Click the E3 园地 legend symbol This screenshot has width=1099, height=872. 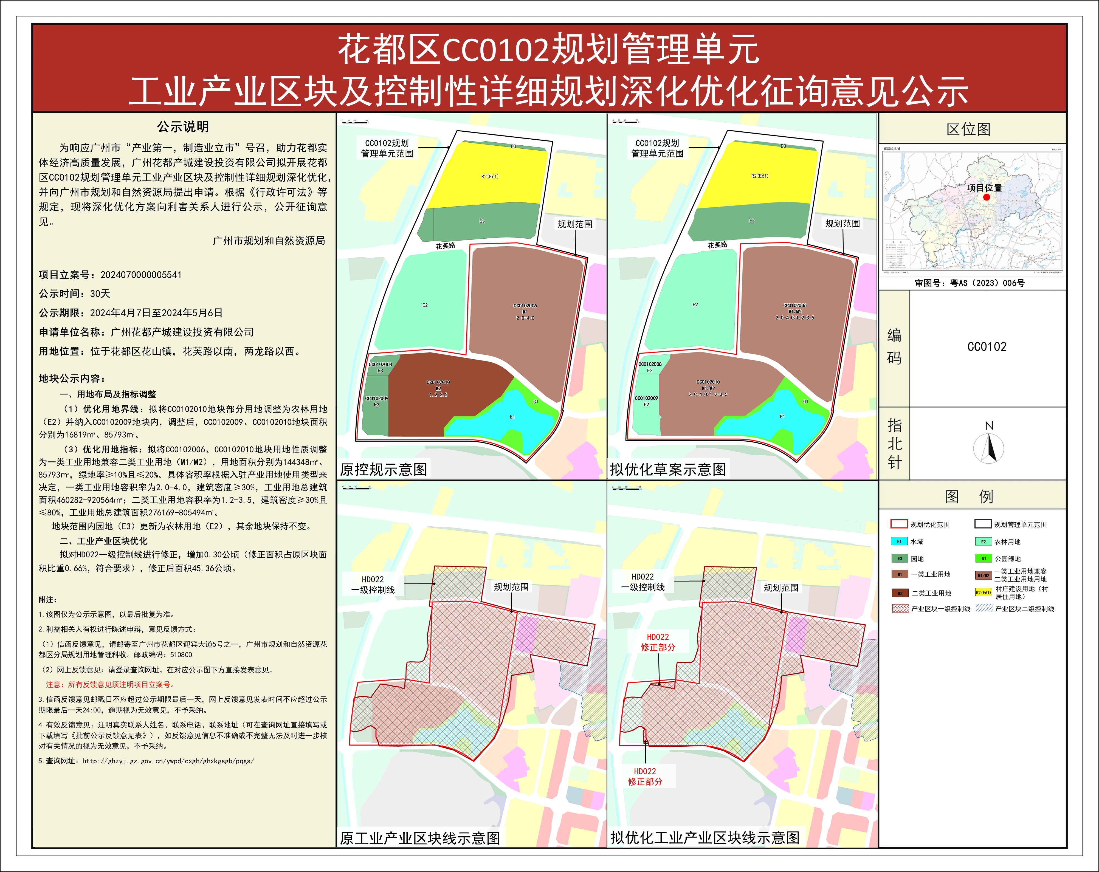pyautogui.click(x=900, y=558)
